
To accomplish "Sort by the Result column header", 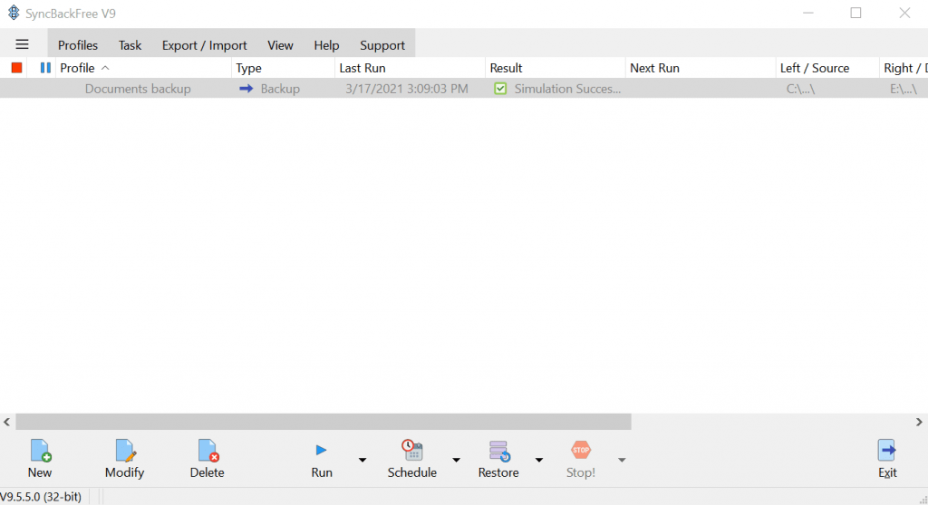I will coord(556,68).
